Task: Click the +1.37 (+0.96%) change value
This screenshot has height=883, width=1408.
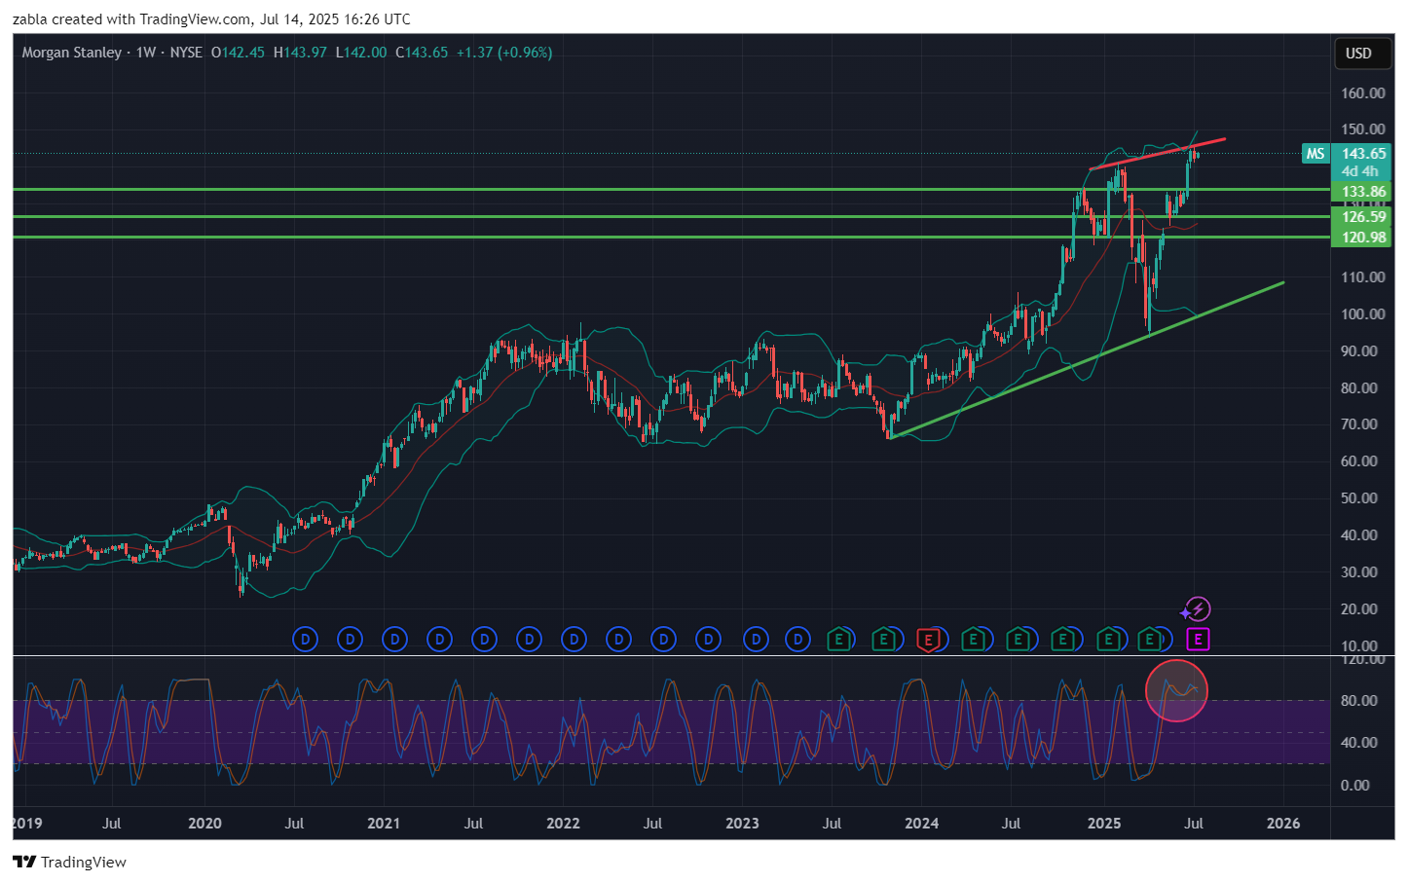Action: pos(504,53)
